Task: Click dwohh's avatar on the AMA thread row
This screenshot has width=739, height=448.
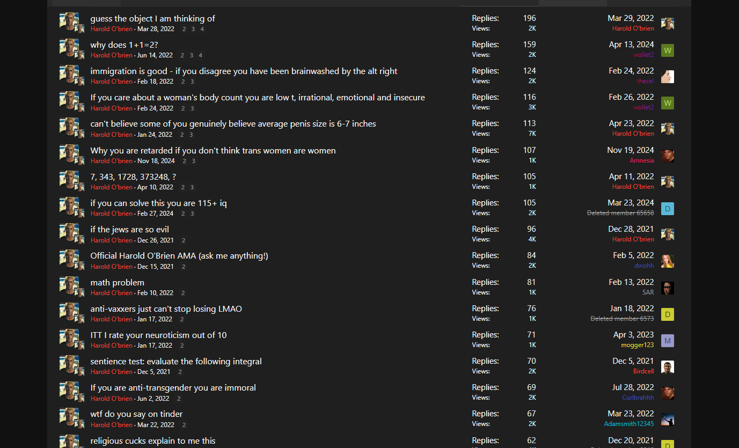Action: point(667,261)
